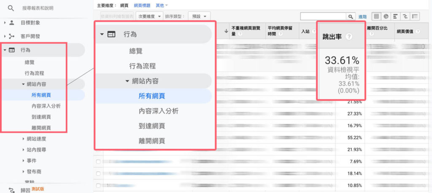Switch to the data table view icon

coord(377,16)
